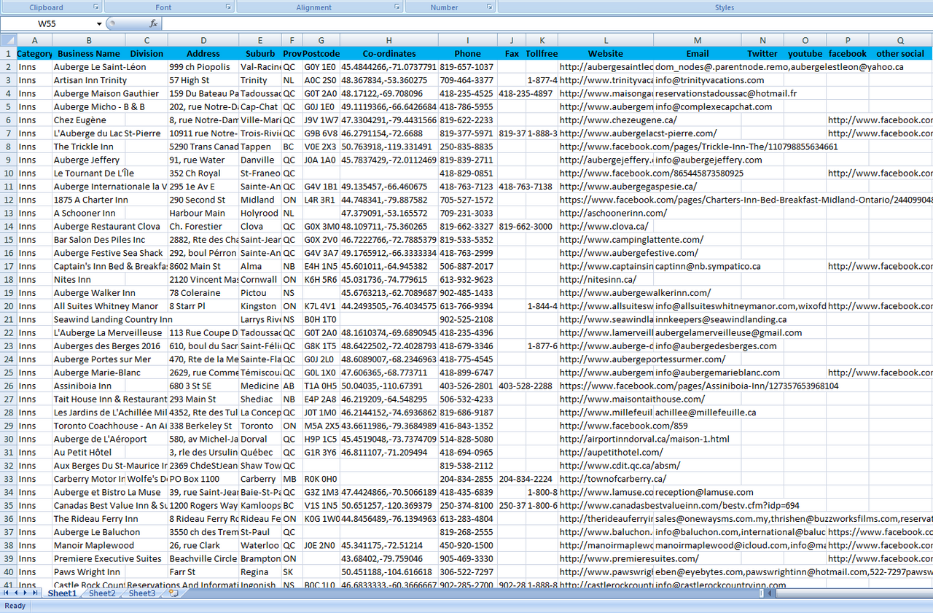This screenshot has height=613, width=933.
Task: Click the Insert Function fx icon
Action: point(154,23)
